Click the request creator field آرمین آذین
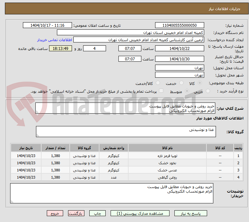 [139, 40]
